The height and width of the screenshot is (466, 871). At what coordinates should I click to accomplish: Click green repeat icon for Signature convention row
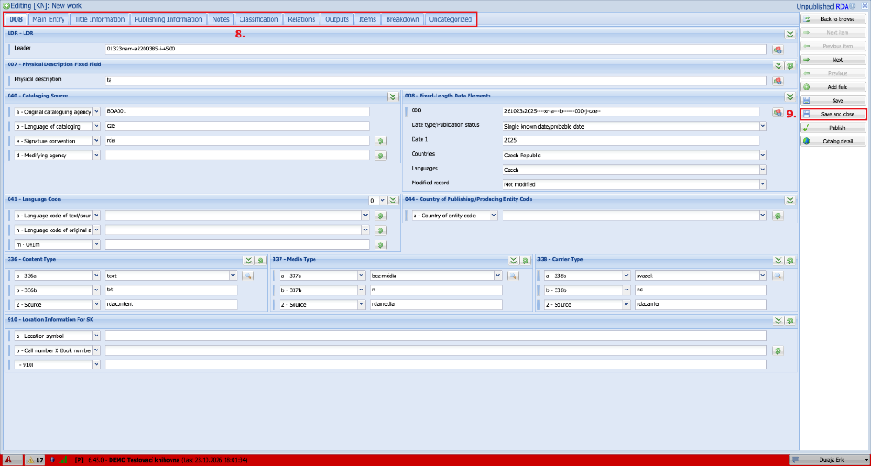coord(381,141)
